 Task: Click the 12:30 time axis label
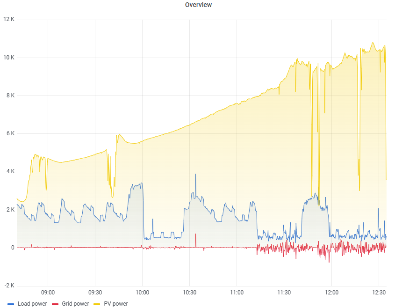point(379,293)
